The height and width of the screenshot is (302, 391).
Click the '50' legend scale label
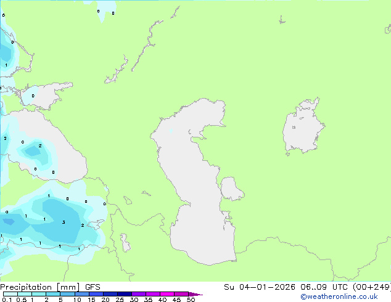(x=191, y=300)
